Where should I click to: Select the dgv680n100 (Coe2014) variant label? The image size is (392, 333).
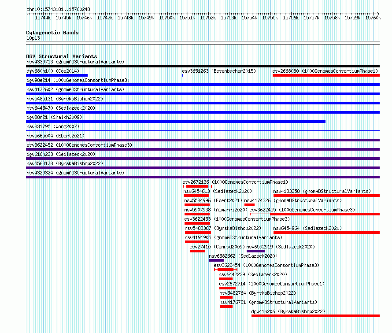[x=53, y=71]
